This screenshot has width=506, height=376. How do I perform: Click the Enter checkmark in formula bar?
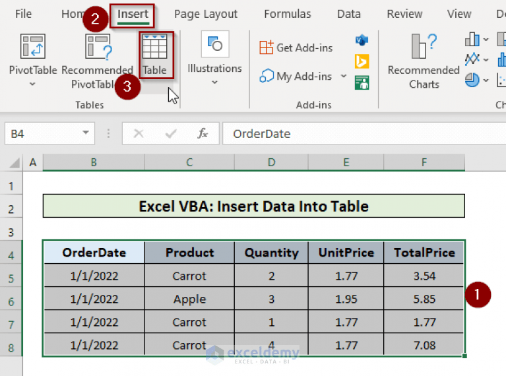[171, 133]
